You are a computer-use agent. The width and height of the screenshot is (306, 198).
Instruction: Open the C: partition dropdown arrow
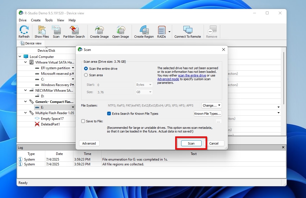coord(73,79)
